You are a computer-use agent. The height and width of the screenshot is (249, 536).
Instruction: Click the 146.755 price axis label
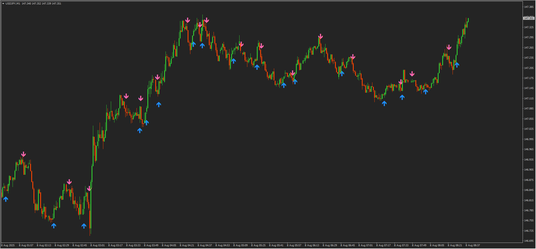529,221
